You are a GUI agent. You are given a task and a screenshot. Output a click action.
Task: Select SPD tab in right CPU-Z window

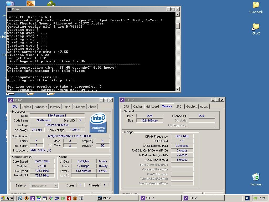(x=179, y=107)
